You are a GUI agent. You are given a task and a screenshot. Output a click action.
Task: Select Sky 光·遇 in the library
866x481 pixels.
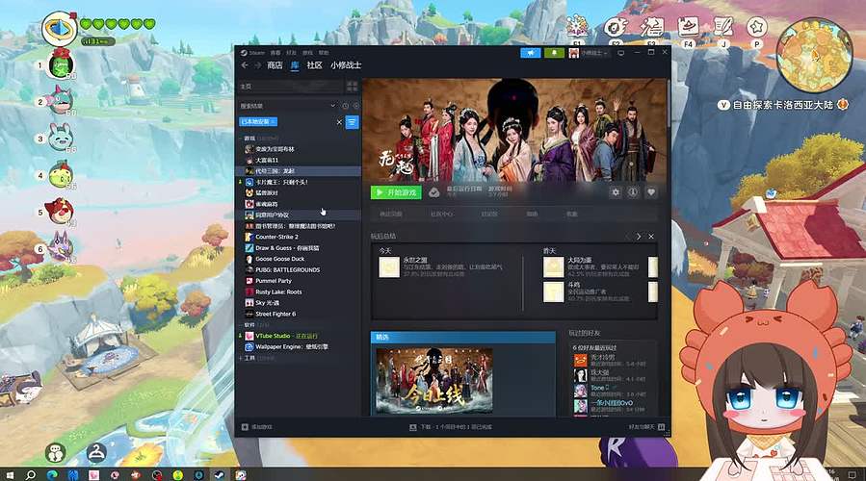pyautogui.click(x=299, y=303)
